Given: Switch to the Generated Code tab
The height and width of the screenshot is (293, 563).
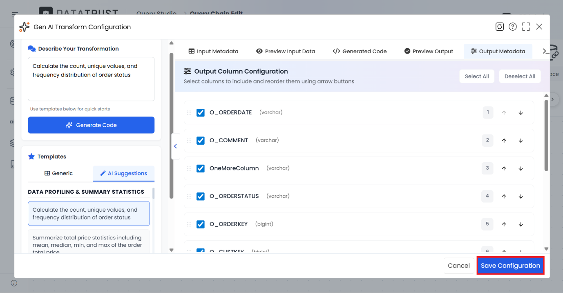Looking at the screenshot, I should click(x=360, y=51).
